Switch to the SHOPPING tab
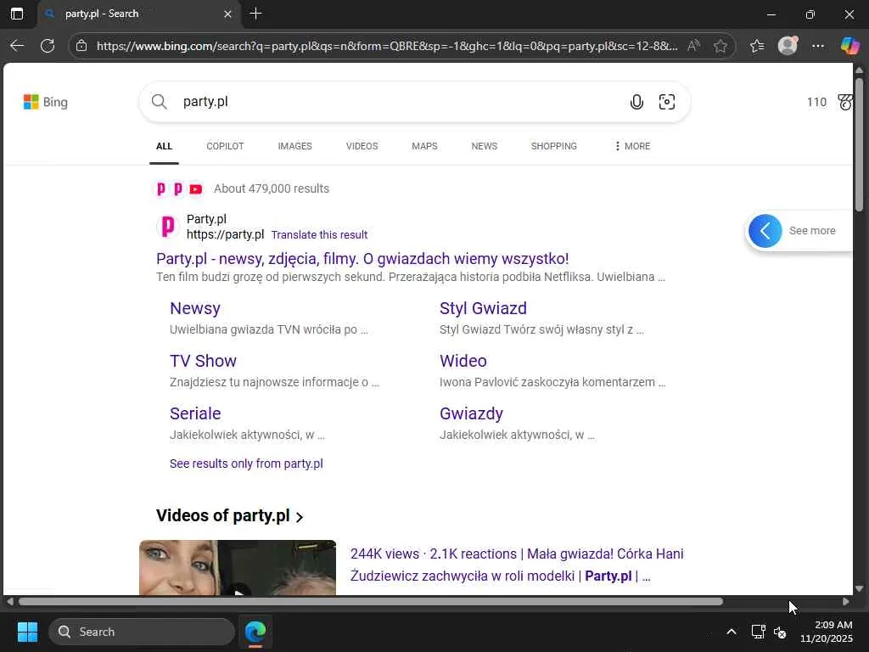The height and width of the screenshot is (652, 869). [553, 146]
